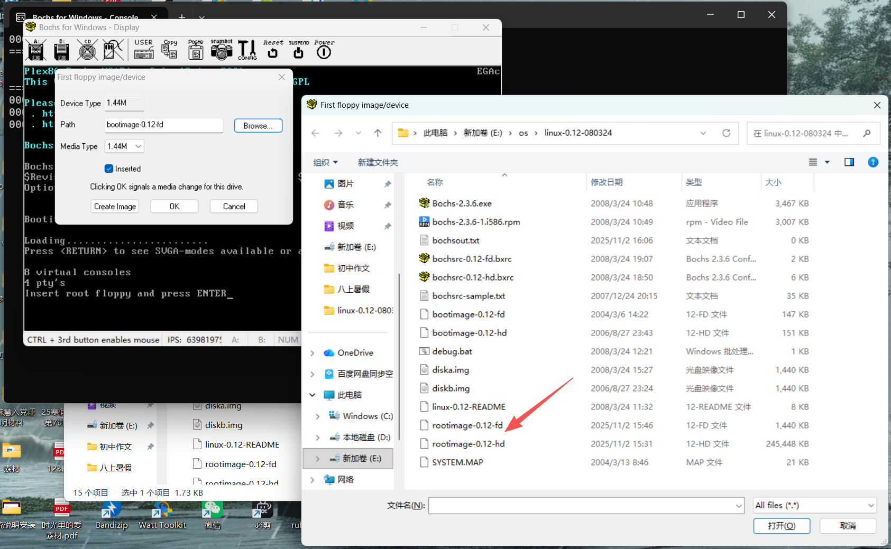
Task: Open the Media Type dropdown
Action: pos(125,146)
